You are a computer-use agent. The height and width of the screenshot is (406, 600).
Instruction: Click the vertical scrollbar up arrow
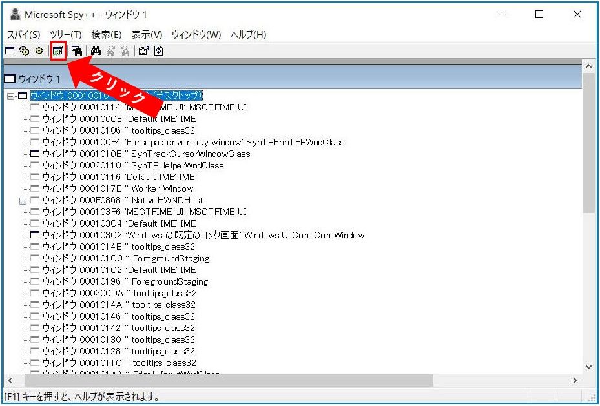click(589, 66)
